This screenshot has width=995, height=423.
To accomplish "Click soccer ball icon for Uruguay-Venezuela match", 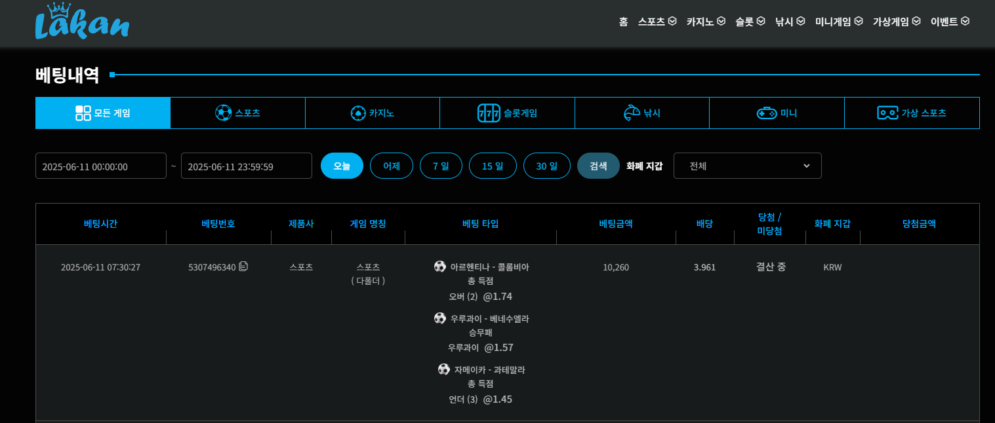I will [x=440, y=318].
